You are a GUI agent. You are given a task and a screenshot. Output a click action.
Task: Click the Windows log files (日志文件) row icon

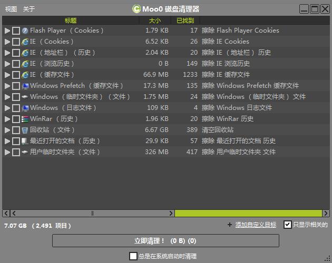[x=25, y=108]
